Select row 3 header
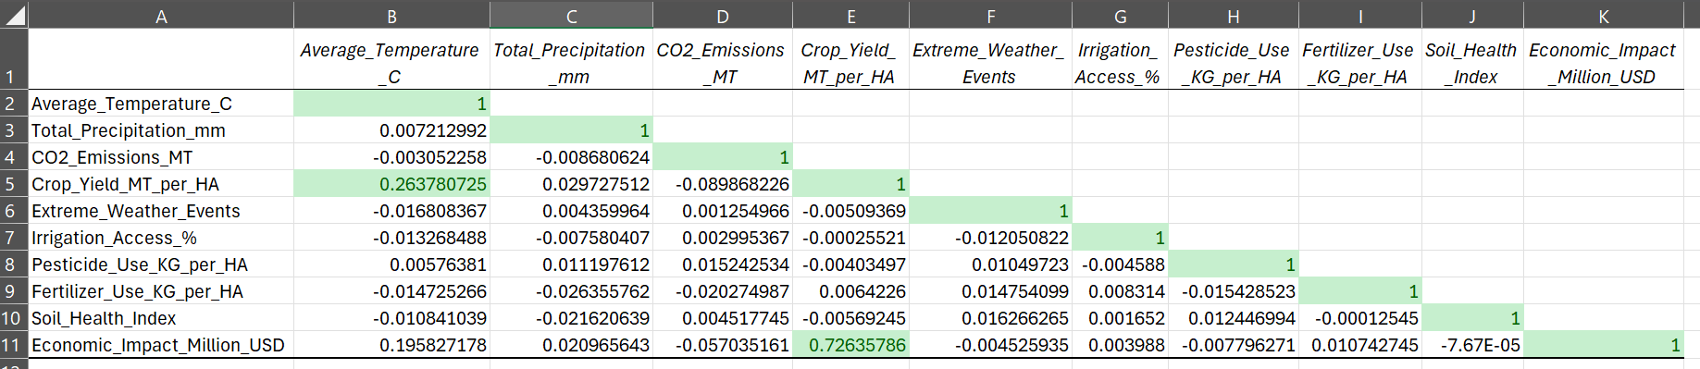1700x369 pixels. [14, 130]
